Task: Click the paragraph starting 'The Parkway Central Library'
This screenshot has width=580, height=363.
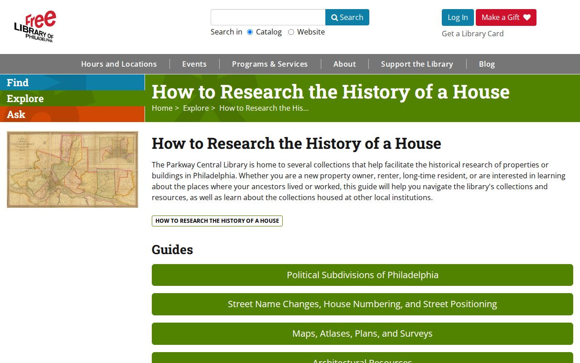Action: 359,181
